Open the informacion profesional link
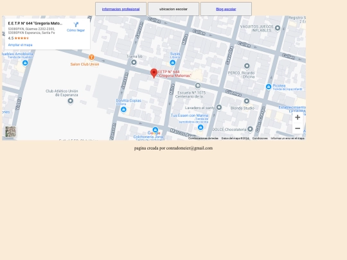The height and width of the screenshot is (260, 347). coord(121,9)
